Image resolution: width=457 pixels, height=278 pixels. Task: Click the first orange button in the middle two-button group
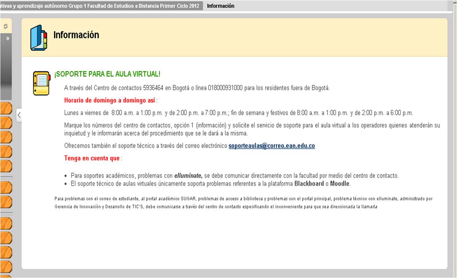(x=6, y=187)
